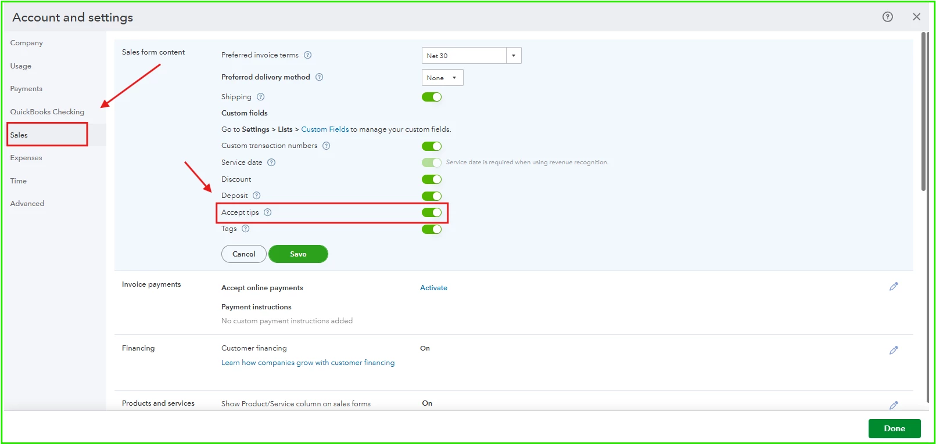The width and height of the screenshot is (936, 444).
Task: Show help for the Deposit setting
Action: pos(257,196)
